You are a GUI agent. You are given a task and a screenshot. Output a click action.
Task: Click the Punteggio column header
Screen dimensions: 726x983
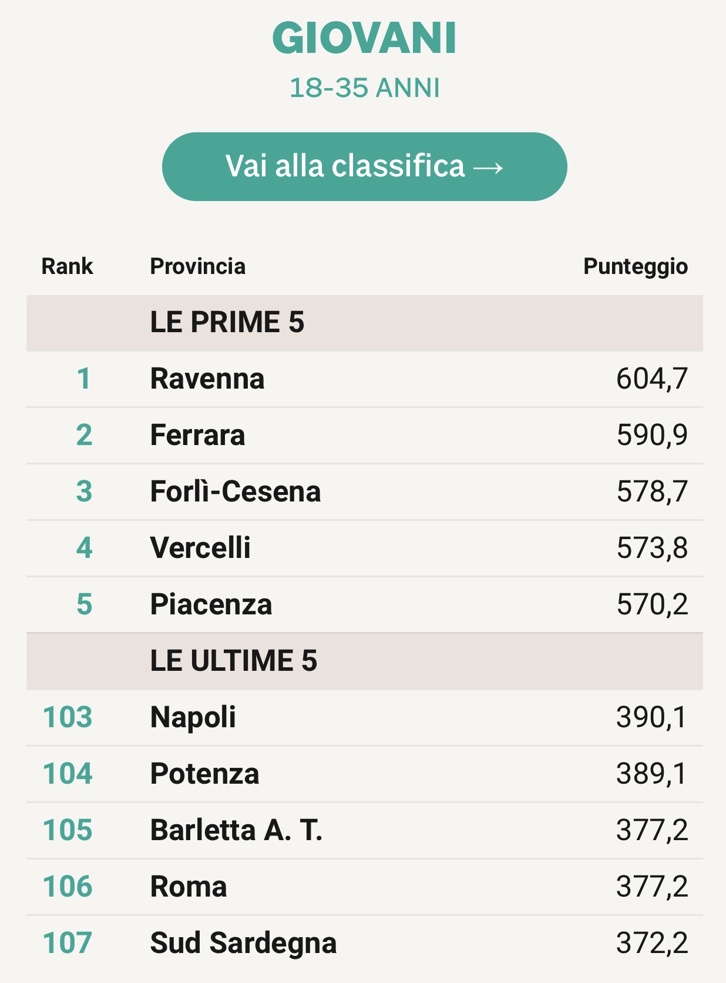click(x=636, y=266)
